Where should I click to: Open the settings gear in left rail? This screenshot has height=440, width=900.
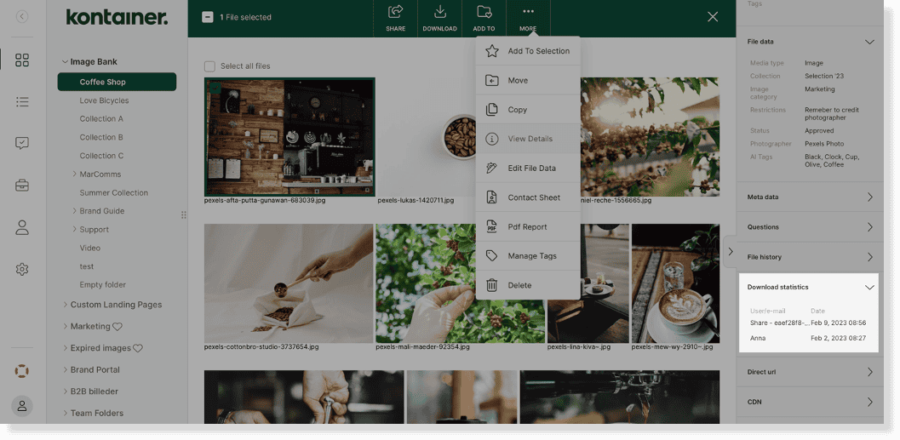22,269
